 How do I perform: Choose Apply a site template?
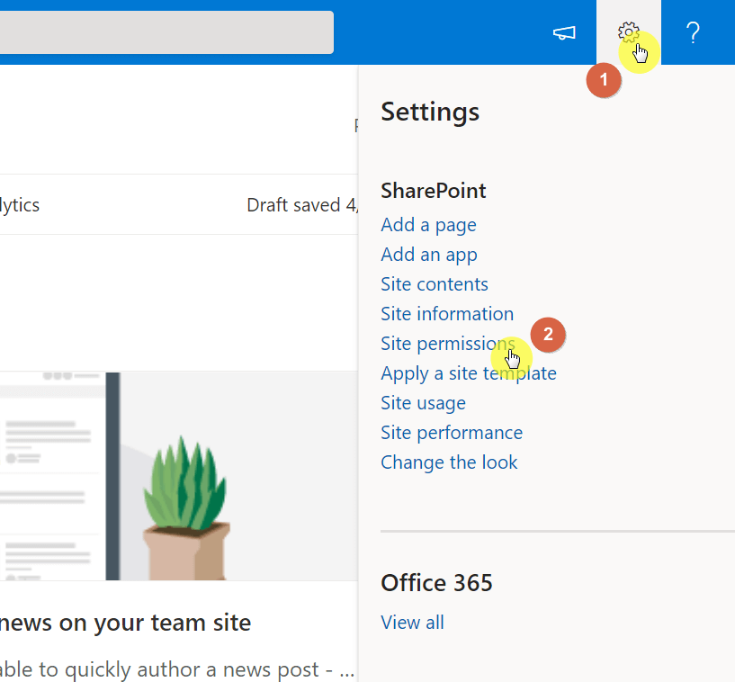coord(469,373)
